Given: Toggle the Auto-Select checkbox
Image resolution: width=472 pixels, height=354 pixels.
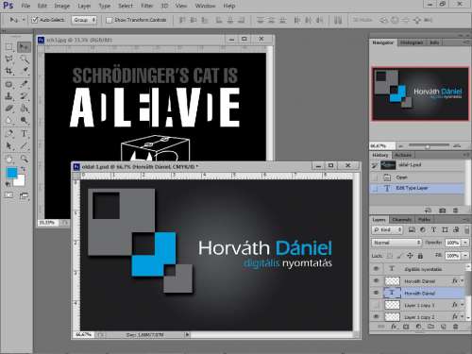Looking at the screenshot, I should (x=35, y=20).
